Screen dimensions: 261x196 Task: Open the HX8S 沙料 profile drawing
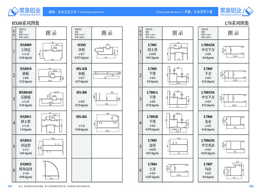click(107, 51)
